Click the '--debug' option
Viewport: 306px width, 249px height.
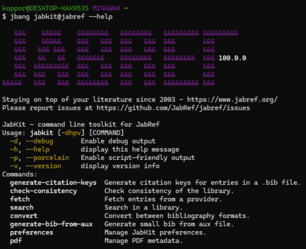click(x=39, y=141)
